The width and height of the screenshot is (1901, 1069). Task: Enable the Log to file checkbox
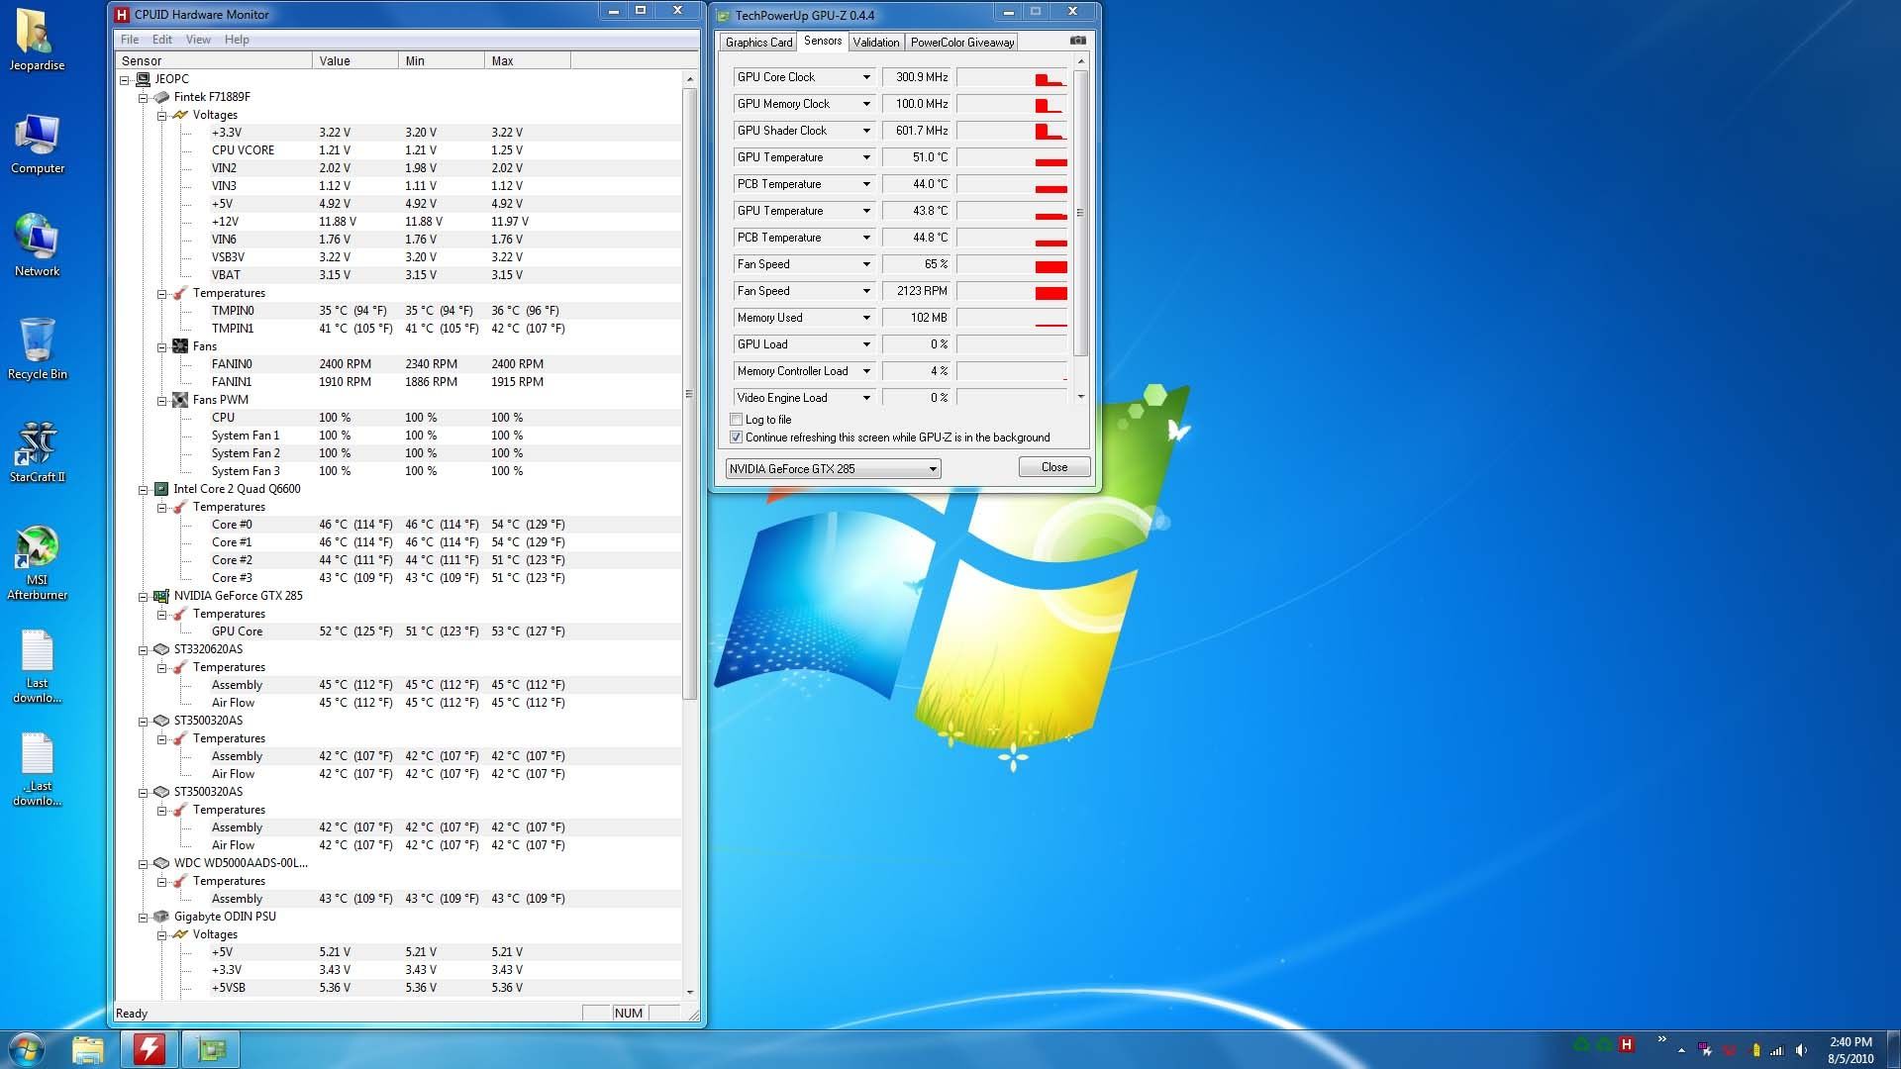pyautogui.click(x=736, y=420)
